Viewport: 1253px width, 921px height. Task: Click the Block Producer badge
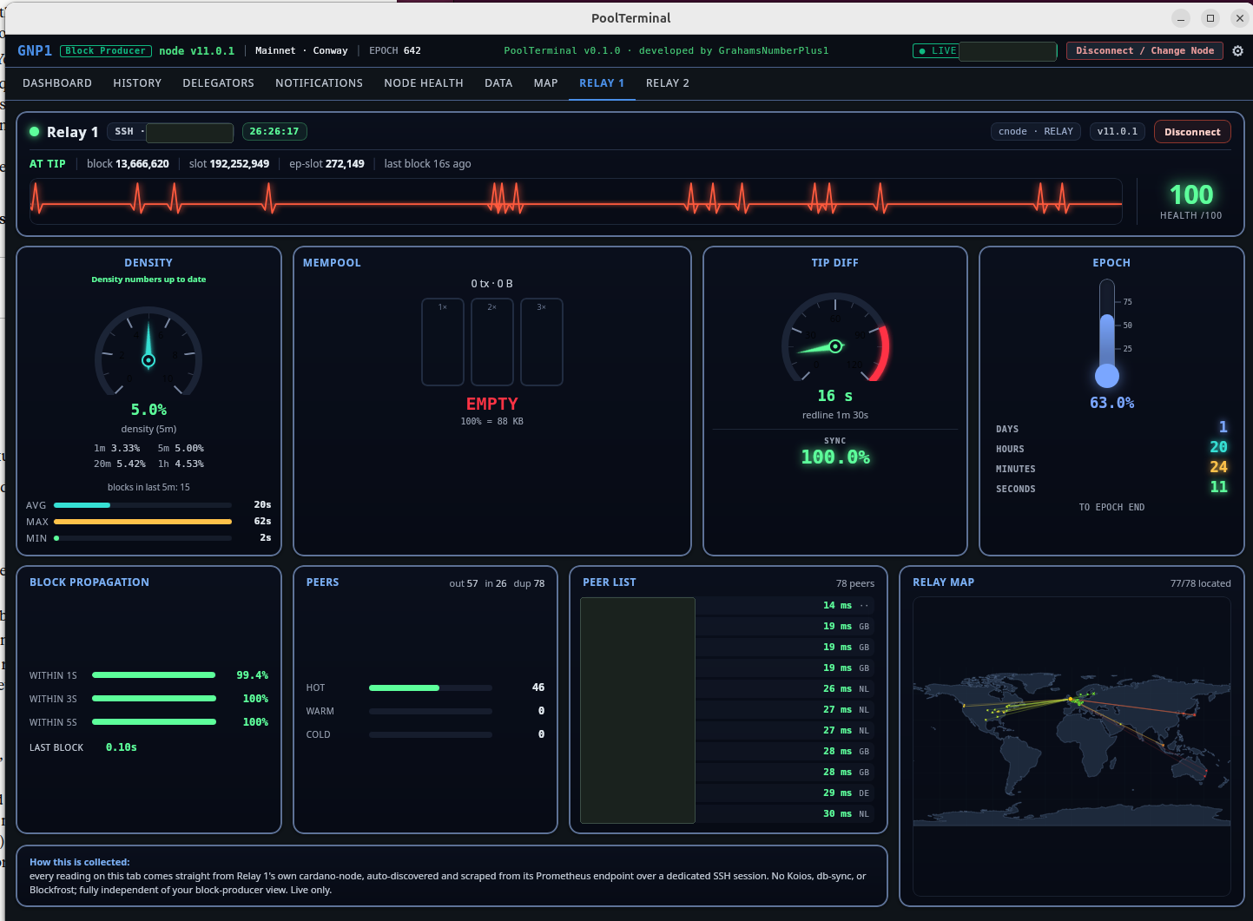(x=106, y=51)
